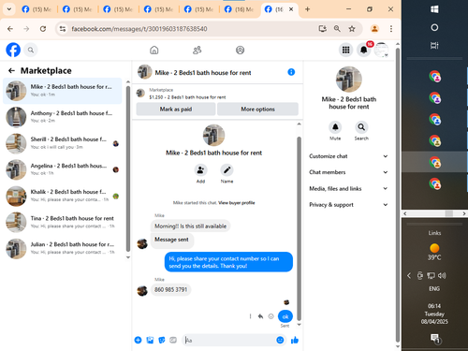Image resolution: width=468 pixels, height=351 pixels.
Task: Open the Chrome zoom magnifier icon
Action: (337, 29)
